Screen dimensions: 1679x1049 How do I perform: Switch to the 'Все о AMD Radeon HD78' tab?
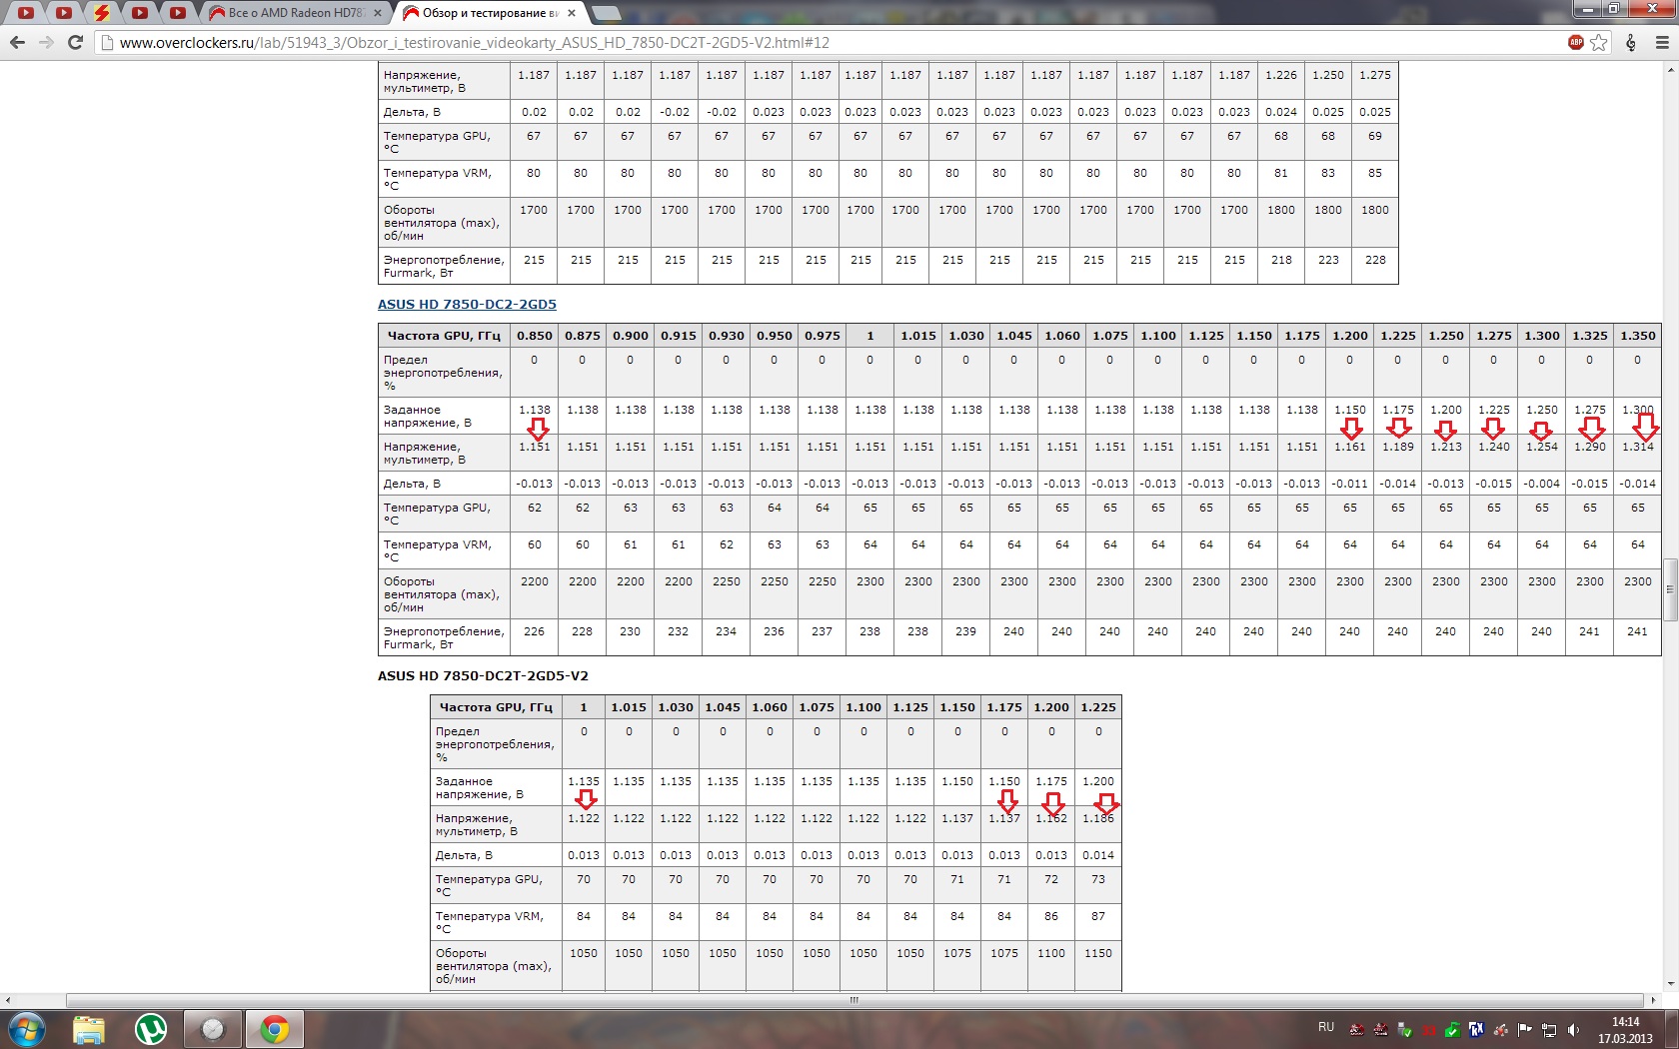(295, 13)
